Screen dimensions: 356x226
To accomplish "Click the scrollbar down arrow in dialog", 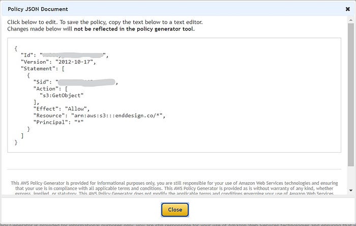I will 351,190.
